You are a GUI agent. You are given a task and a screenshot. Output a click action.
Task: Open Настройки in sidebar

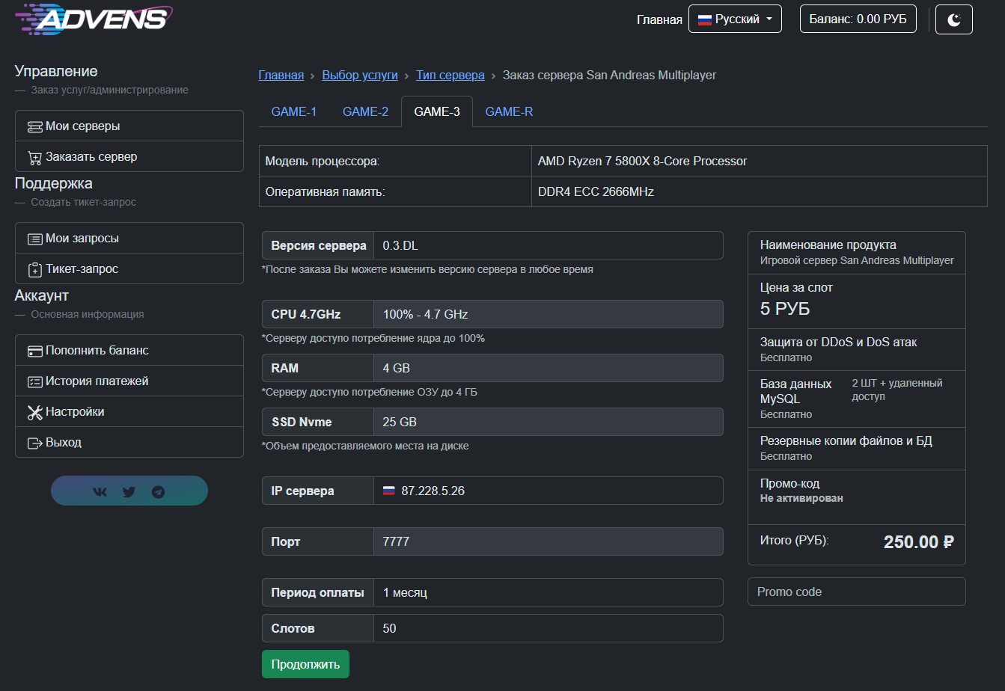129,411
